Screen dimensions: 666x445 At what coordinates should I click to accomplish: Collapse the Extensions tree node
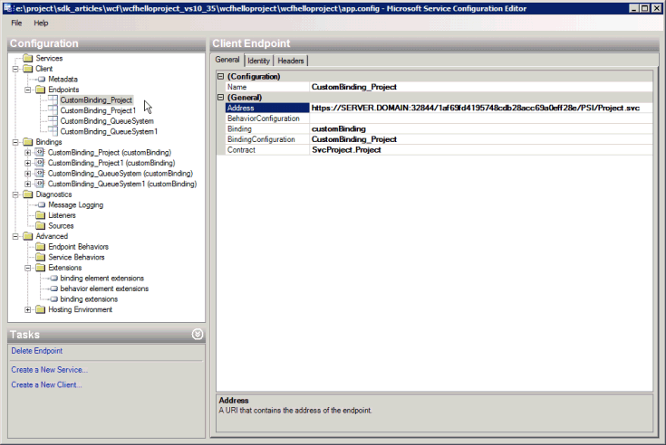(x=28, y=268)
